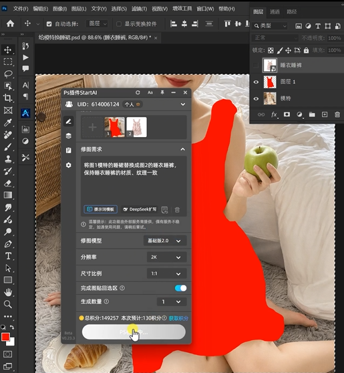Click the DeepSeek扩写 button

(140, 209)
